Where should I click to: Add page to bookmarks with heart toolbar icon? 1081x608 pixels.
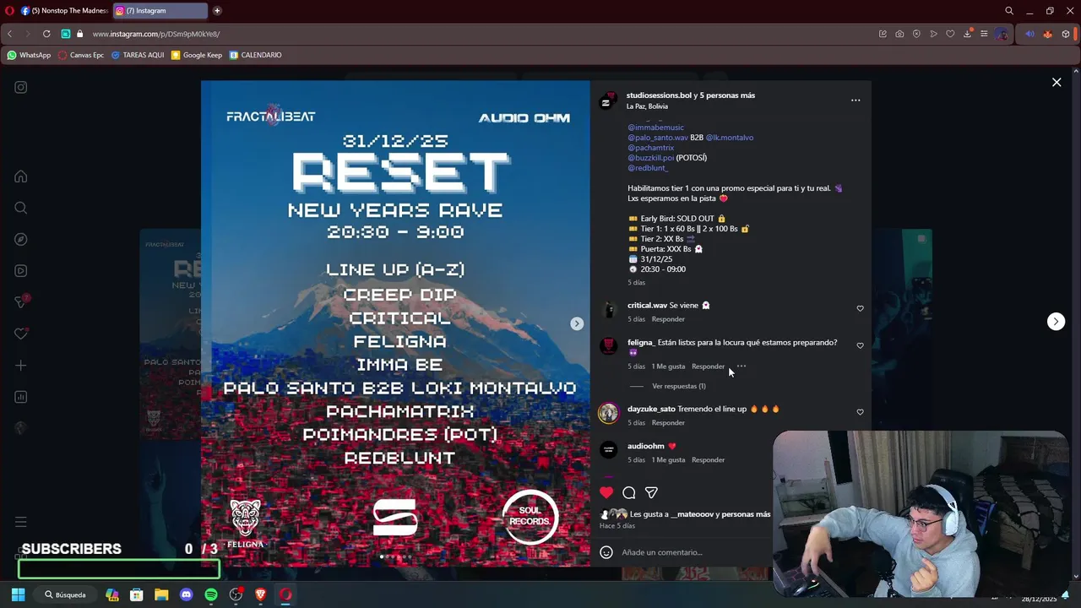950,34
